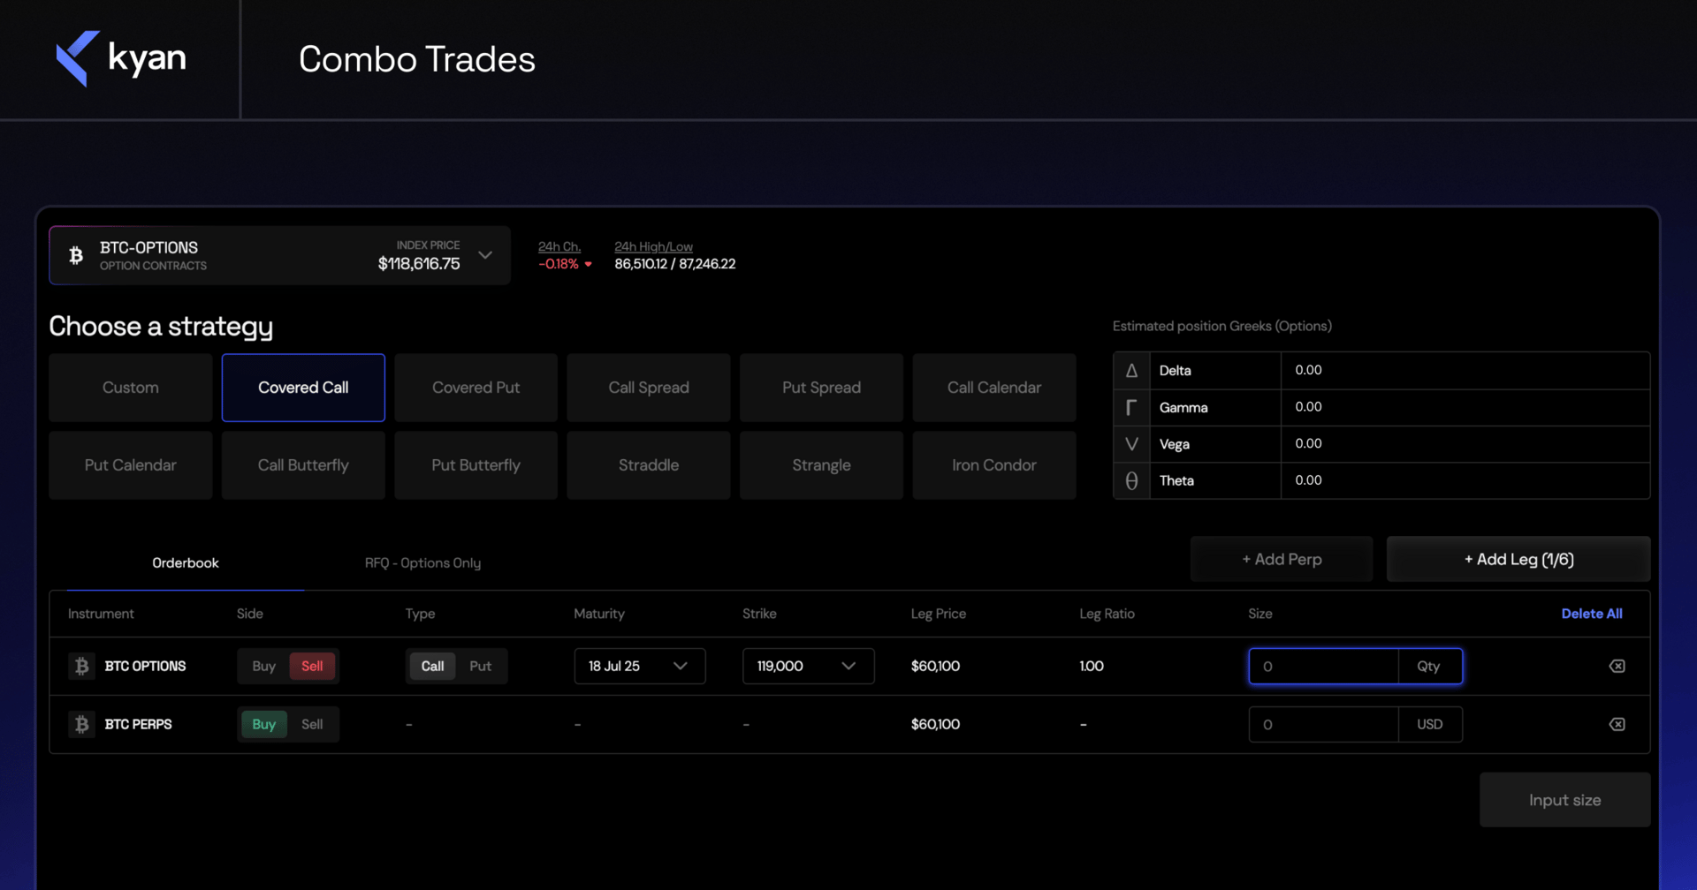
Task: Choose the Put Butterfly strategy
Action: (x=476, y=465)
